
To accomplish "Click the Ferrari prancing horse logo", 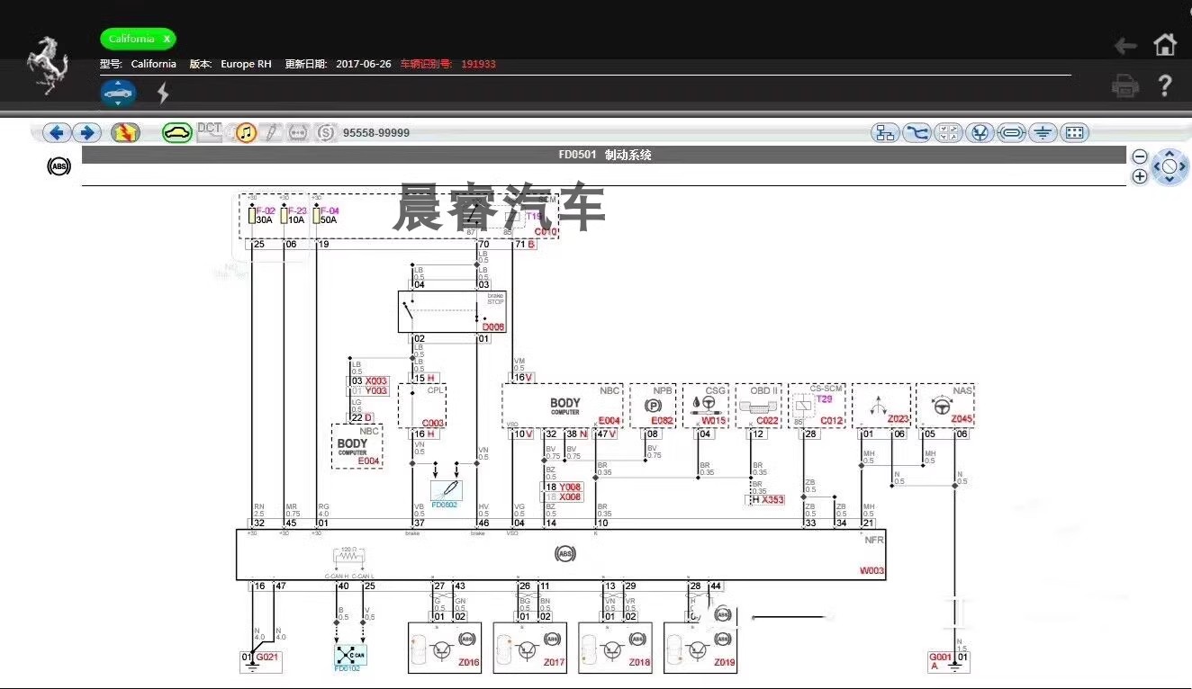I will click(48, 65).
